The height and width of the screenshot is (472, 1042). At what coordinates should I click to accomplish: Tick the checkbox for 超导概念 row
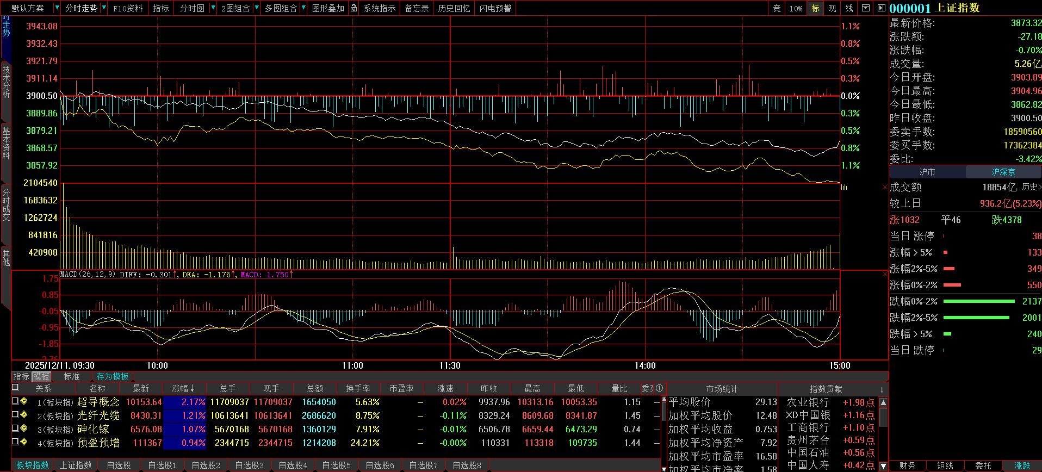point(15,401)
